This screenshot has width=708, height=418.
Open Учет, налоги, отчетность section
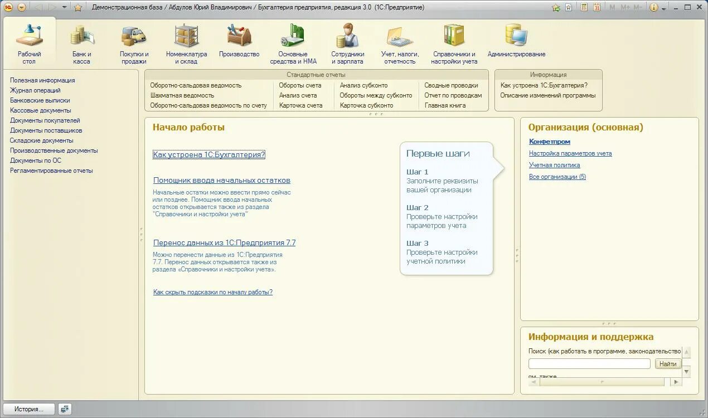coord(400,43)
